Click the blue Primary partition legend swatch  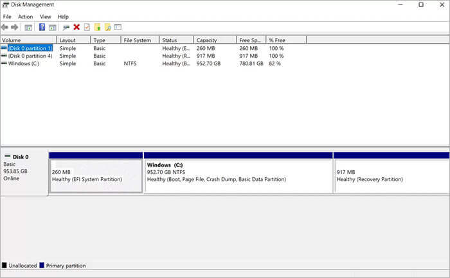(42, 265)
